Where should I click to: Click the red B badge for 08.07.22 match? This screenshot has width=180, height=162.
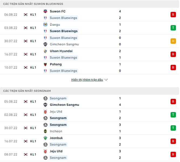pyautogui.click(x=173, y=154)
